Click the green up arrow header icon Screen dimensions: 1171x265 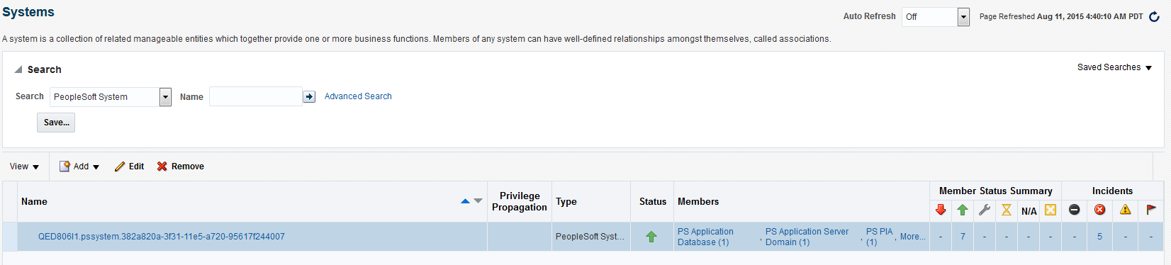click(x=963, y=210)
